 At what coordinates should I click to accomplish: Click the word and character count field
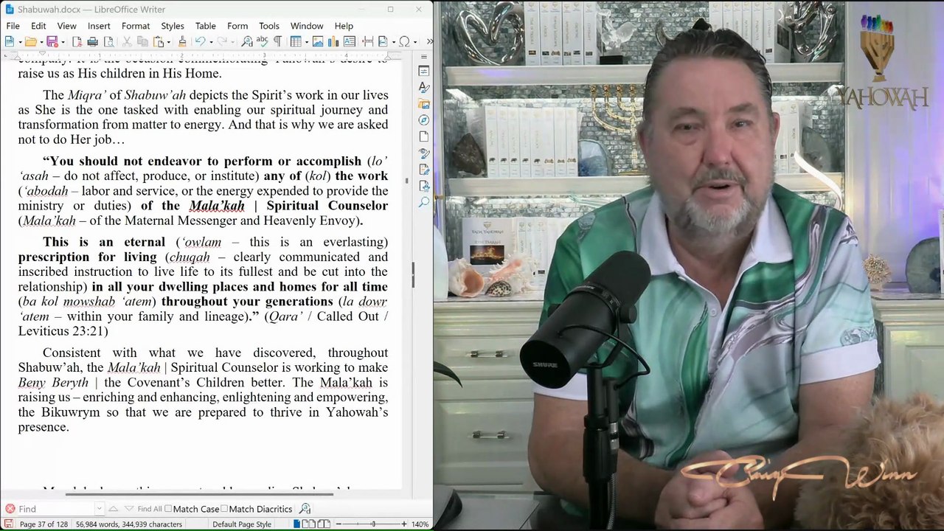coord(129,524)
